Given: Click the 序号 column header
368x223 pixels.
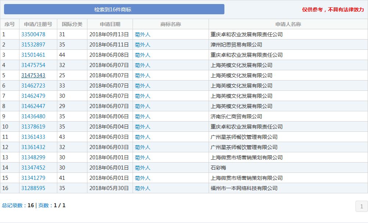Looking at the screenshot, I should tap(10, 24).
